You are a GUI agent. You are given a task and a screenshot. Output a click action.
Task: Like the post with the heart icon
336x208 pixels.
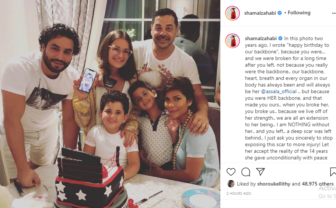[231, 172]
